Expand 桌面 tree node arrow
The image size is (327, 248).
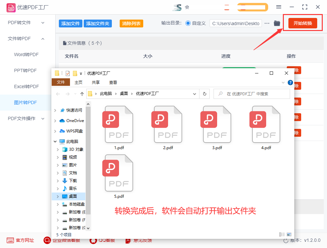(x=58, y=196)
